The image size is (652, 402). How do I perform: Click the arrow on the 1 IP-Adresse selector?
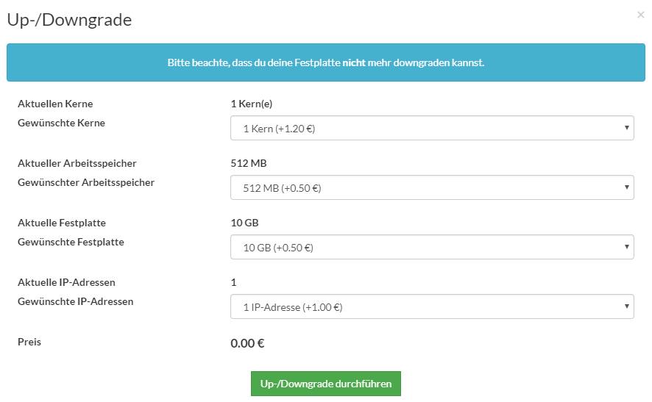[x=626, y=306]
